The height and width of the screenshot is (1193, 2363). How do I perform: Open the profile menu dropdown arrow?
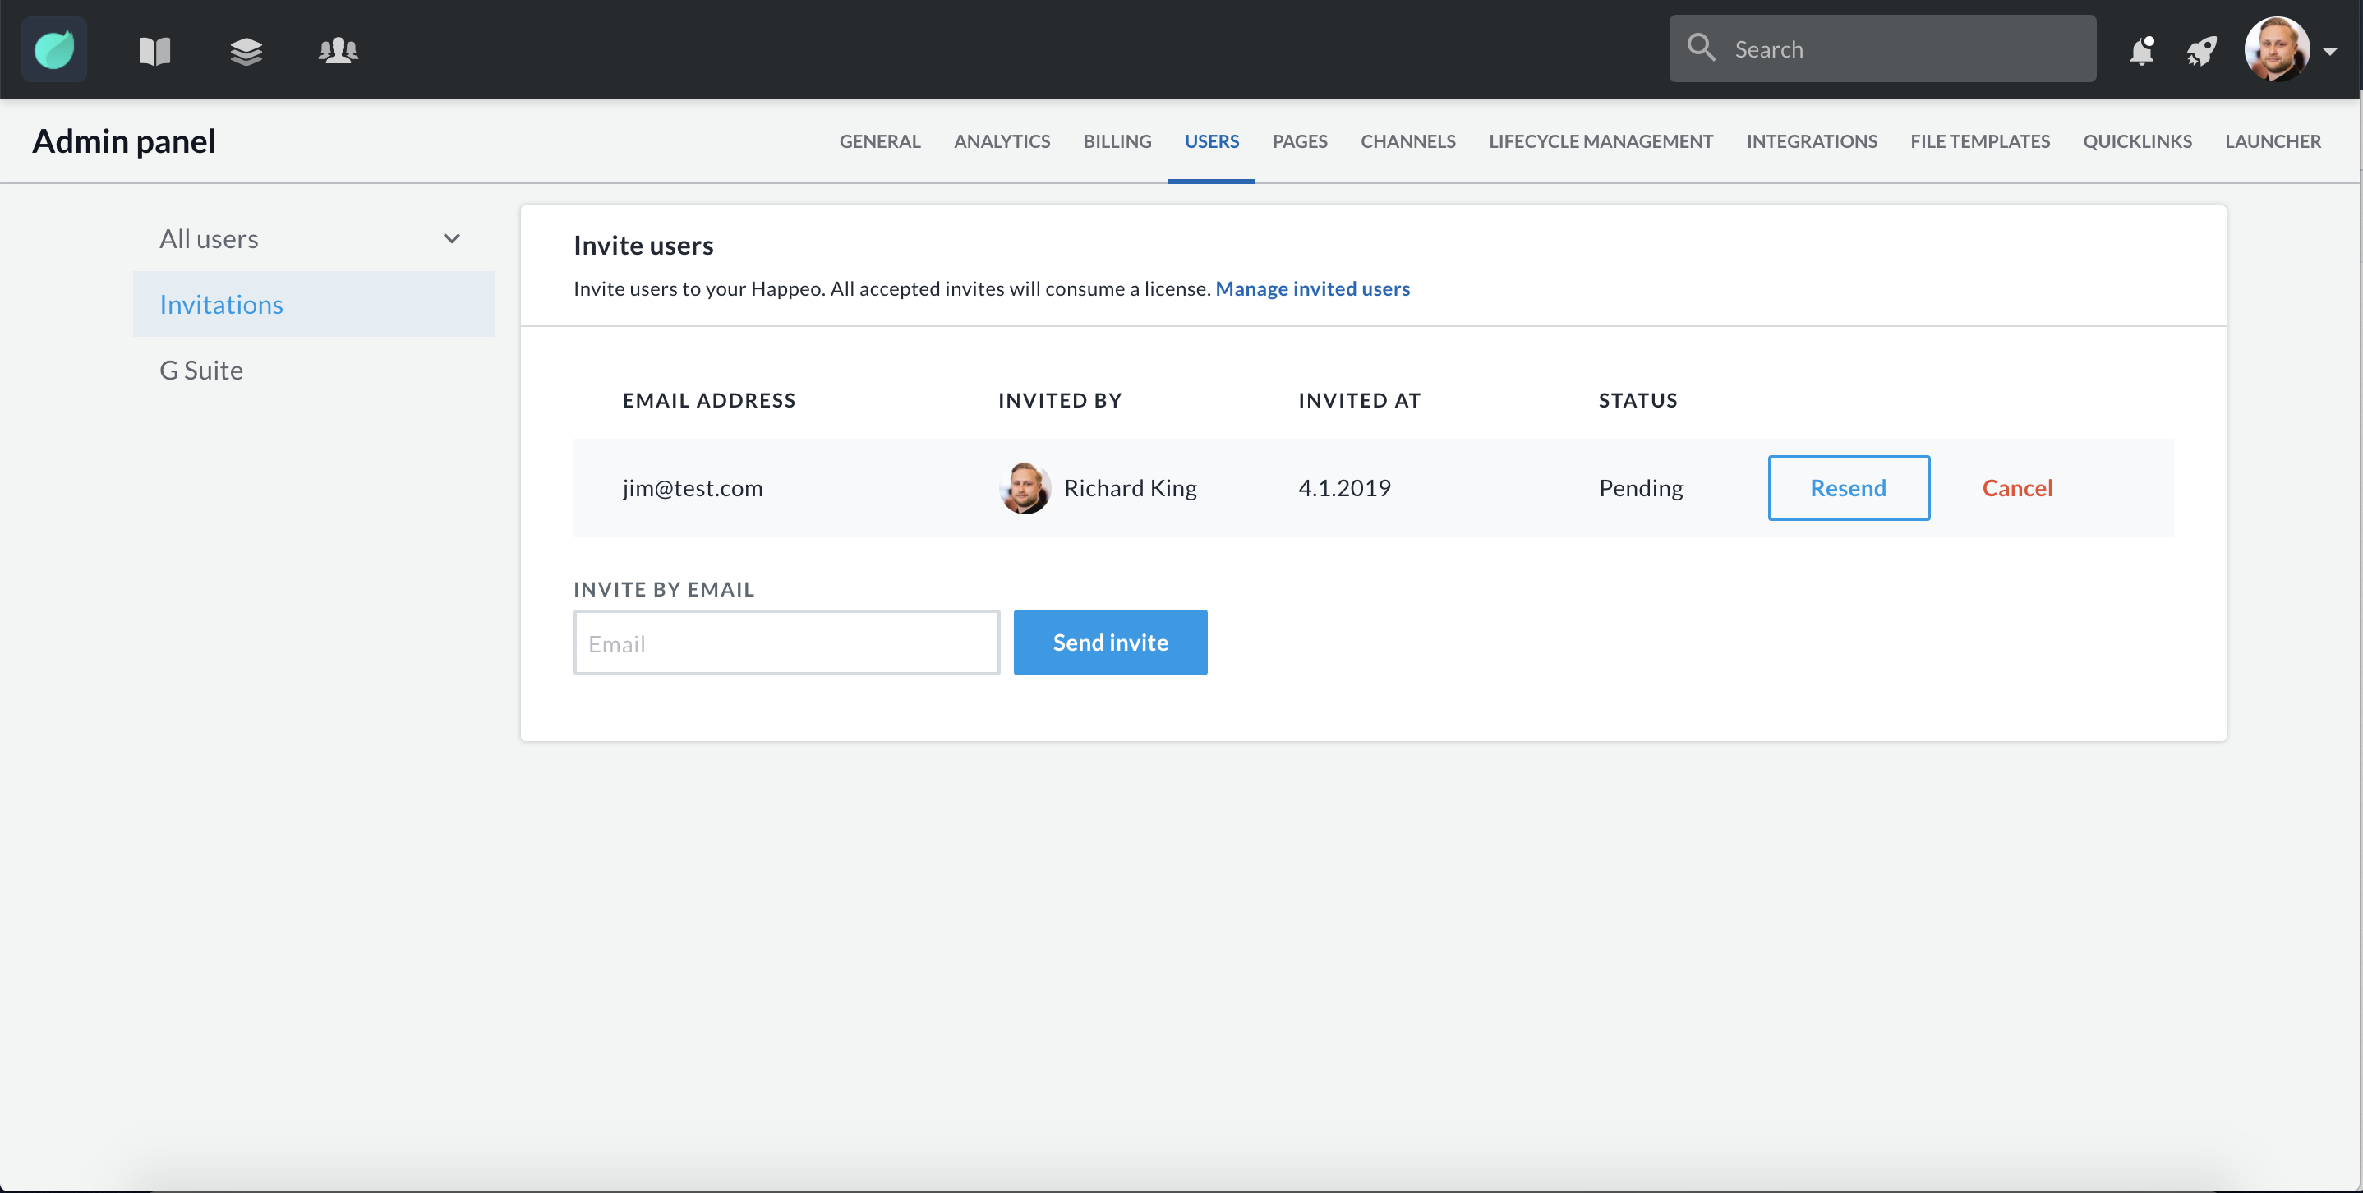tap(2330, 51)
